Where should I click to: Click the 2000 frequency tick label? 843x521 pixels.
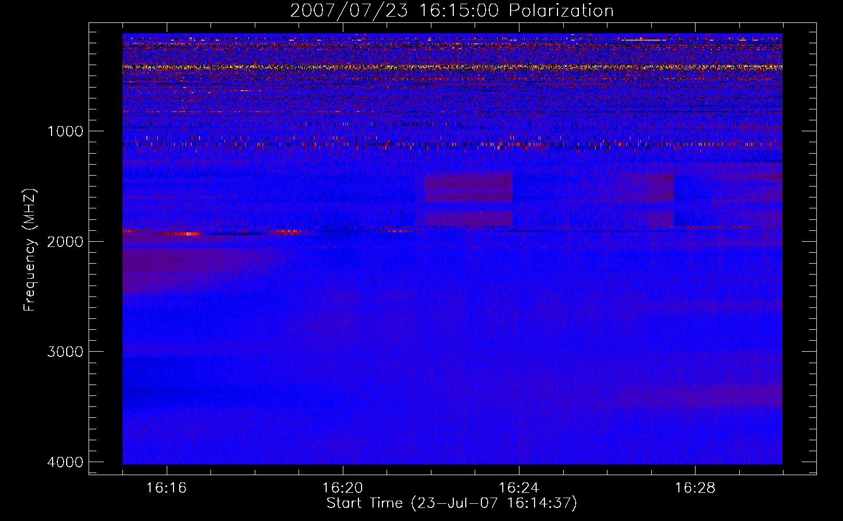point(65,242)
